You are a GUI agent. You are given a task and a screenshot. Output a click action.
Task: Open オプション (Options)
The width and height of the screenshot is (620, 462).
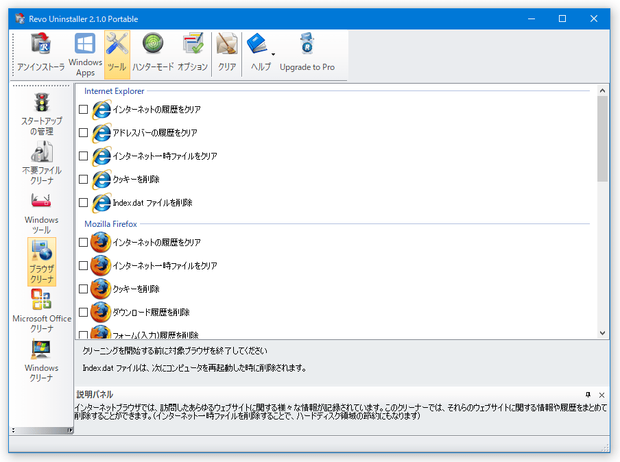193,53
